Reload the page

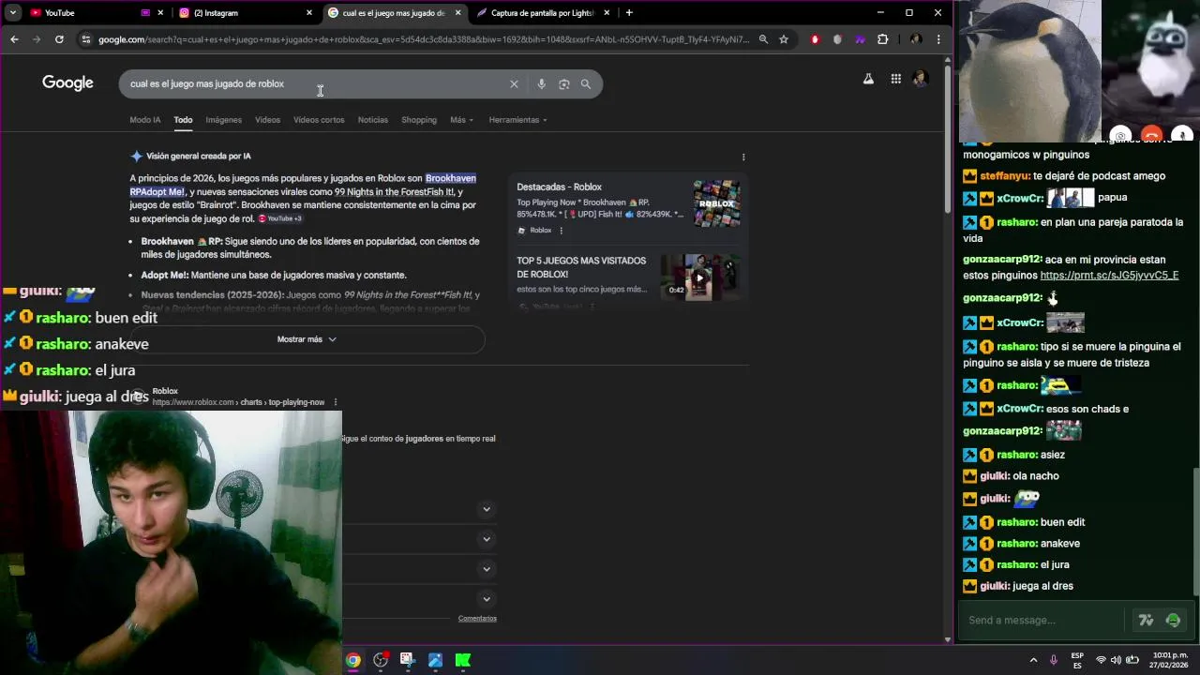[59, 39]
